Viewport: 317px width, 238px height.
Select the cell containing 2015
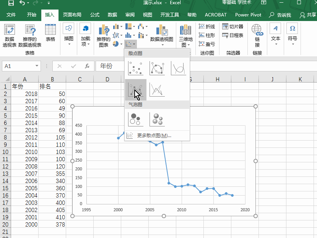point(25,116)
